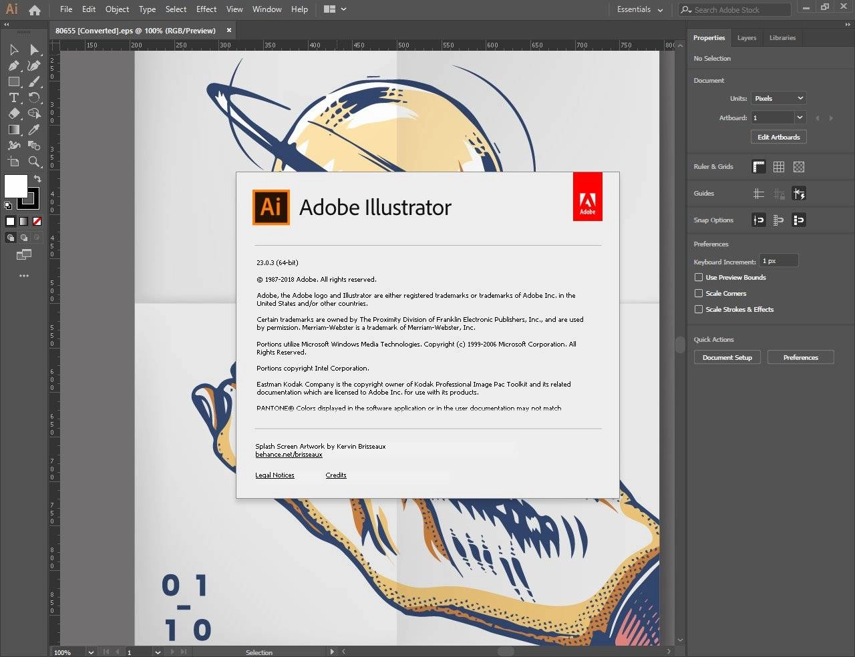Open the behance.net/brisseaux link

(x=289, y=455)
